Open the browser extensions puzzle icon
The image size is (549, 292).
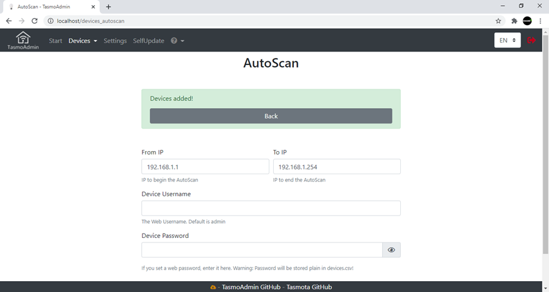514,21
